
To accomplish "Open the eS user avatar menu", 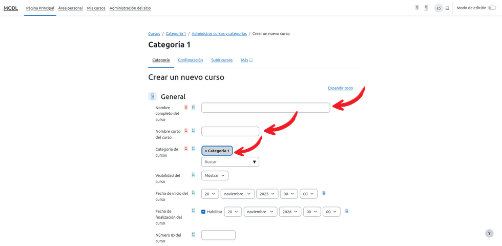I will point(438,8).
